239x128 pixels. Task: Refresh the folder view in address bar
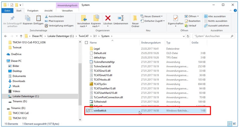(x=188, y=36)
